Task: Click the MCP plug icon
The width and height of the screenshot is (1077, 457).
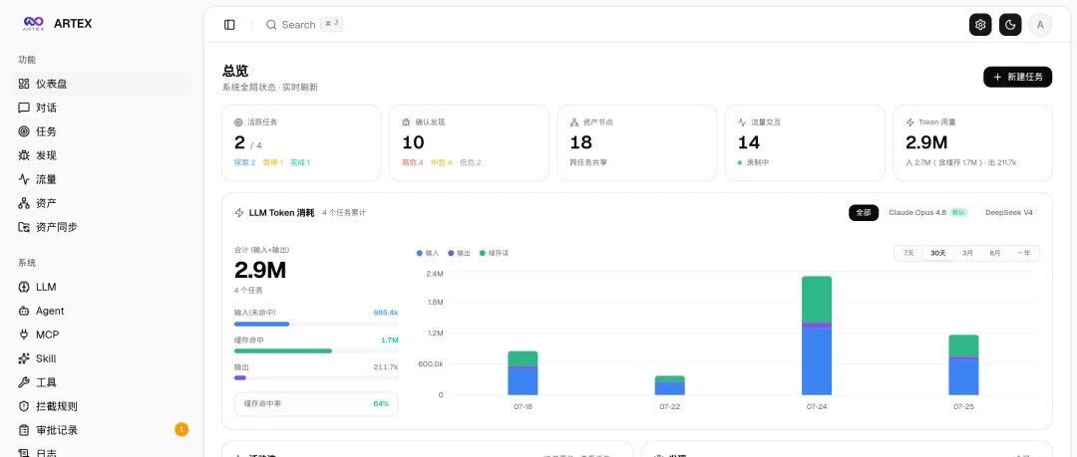Action: (x=24, y=335)
